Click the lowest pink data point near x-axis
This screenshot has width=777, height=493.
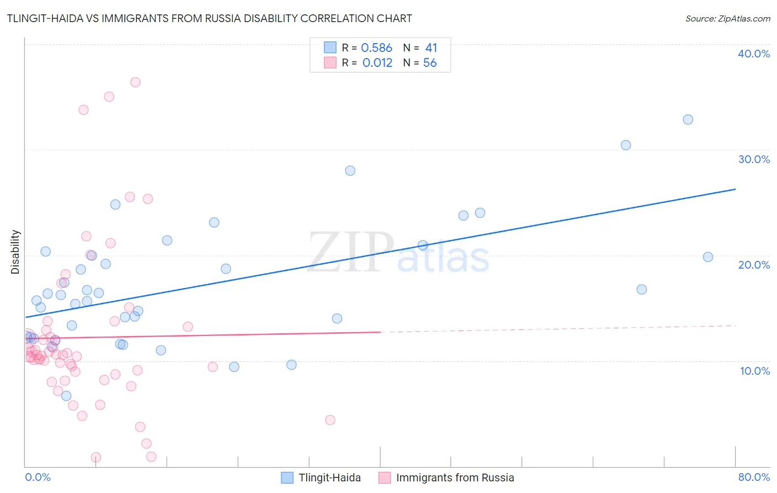point(96,458)
